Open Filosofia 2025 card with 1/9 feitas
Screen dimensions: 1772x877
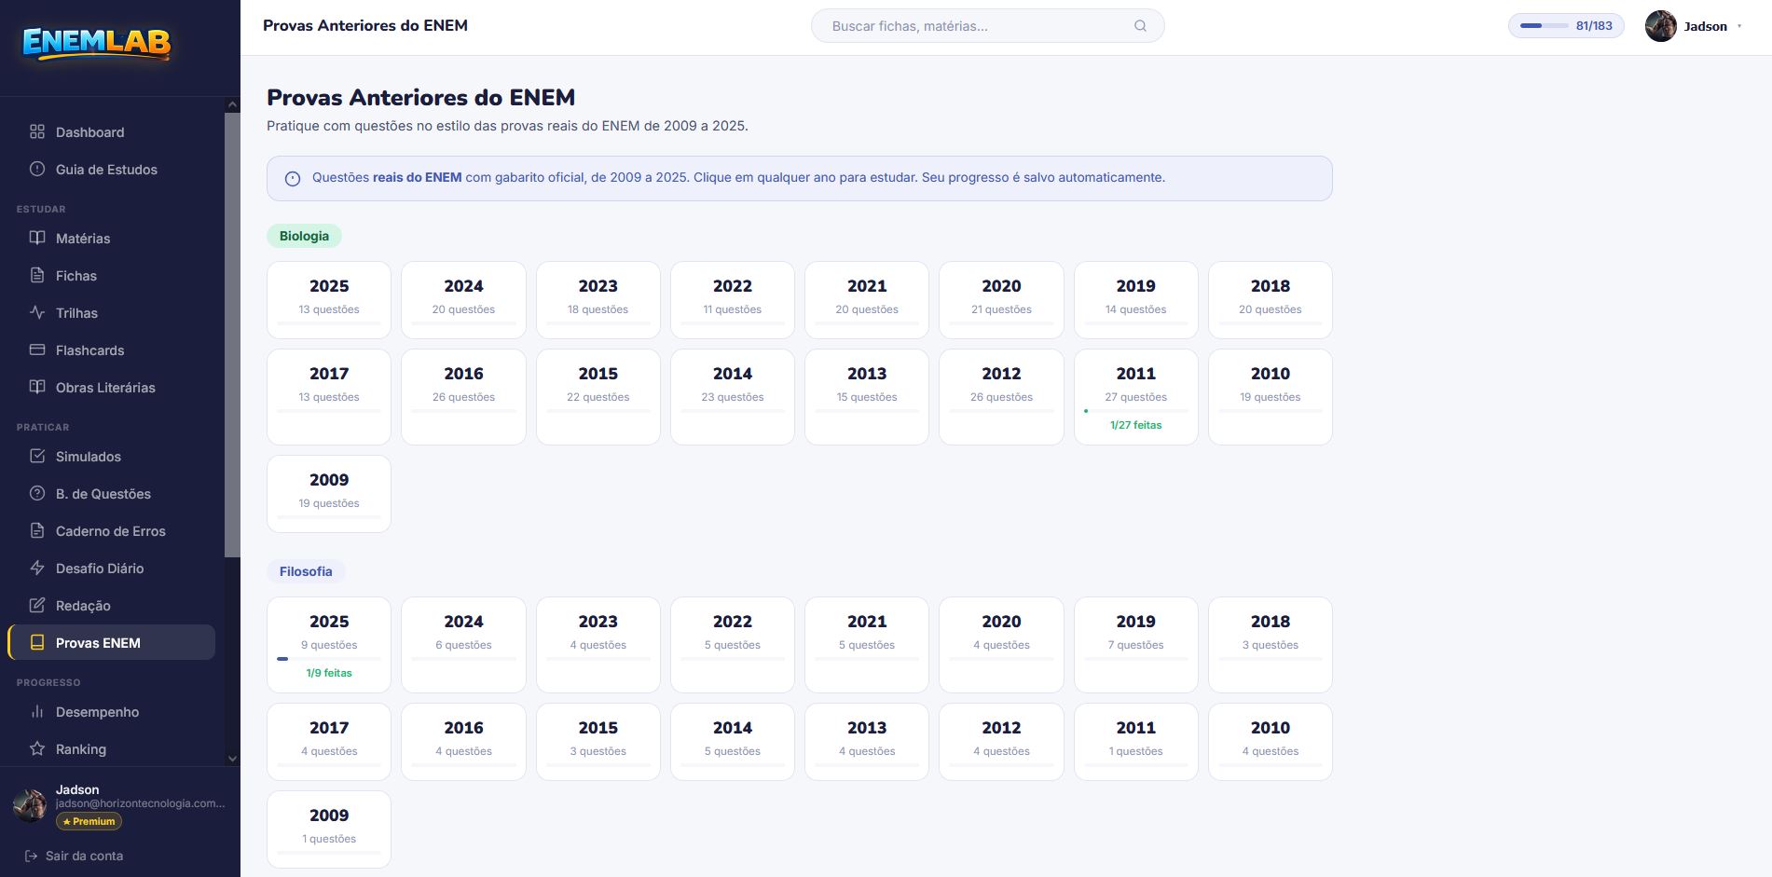coord(329,645)
